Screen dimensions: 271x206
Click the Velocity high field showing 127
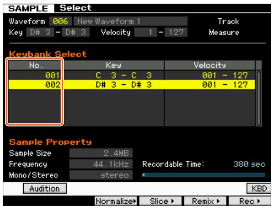point(176,32)
